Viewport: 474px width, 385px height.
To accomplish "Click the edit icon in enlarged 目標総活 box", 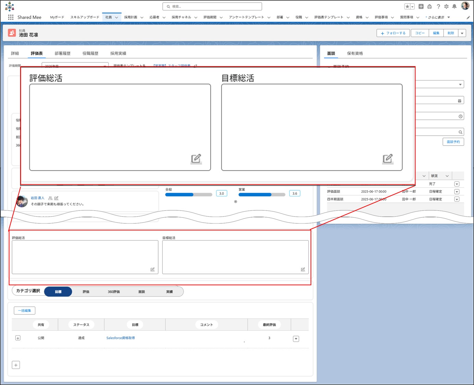I will point(387,159).
